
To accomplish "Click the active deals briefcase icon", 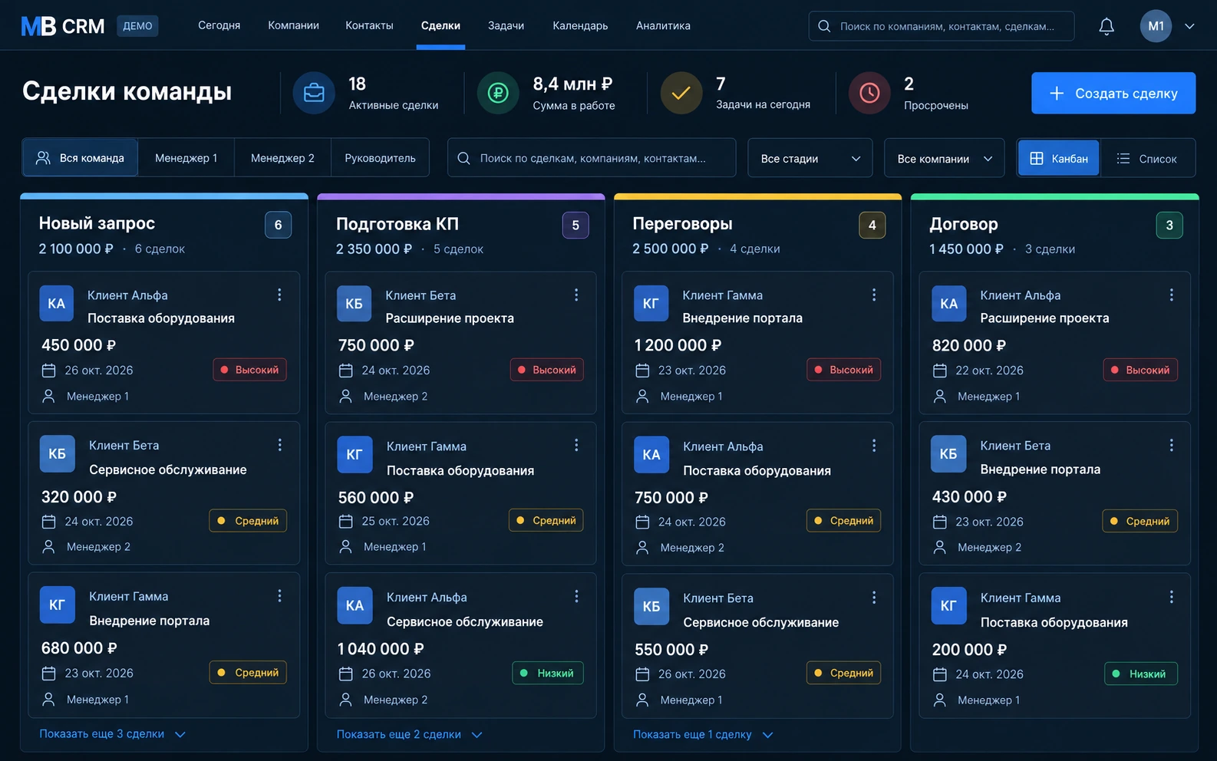I will [314, 93].
